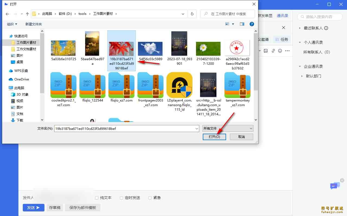Open 文档 folder in the sidebar
Viewport: 347px width, 216px height.
tap(17, 114)
